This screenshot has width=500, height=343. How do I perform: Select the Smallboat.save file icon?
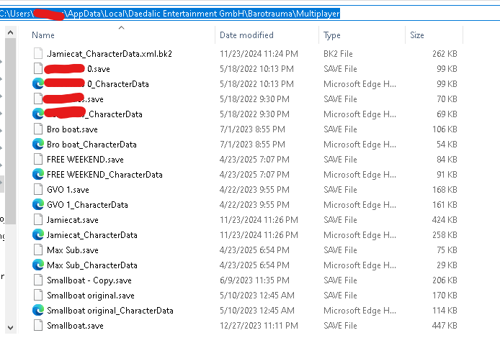click(38, 326)
